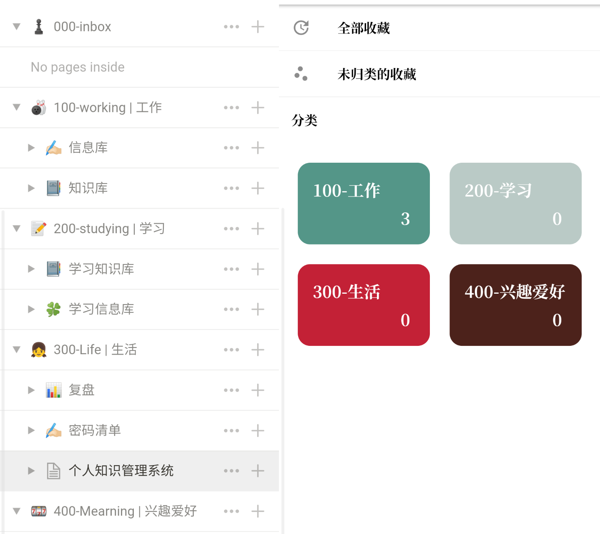Open more options for 个人知识管理系统
600x534 pixels.
coord(231,471)
